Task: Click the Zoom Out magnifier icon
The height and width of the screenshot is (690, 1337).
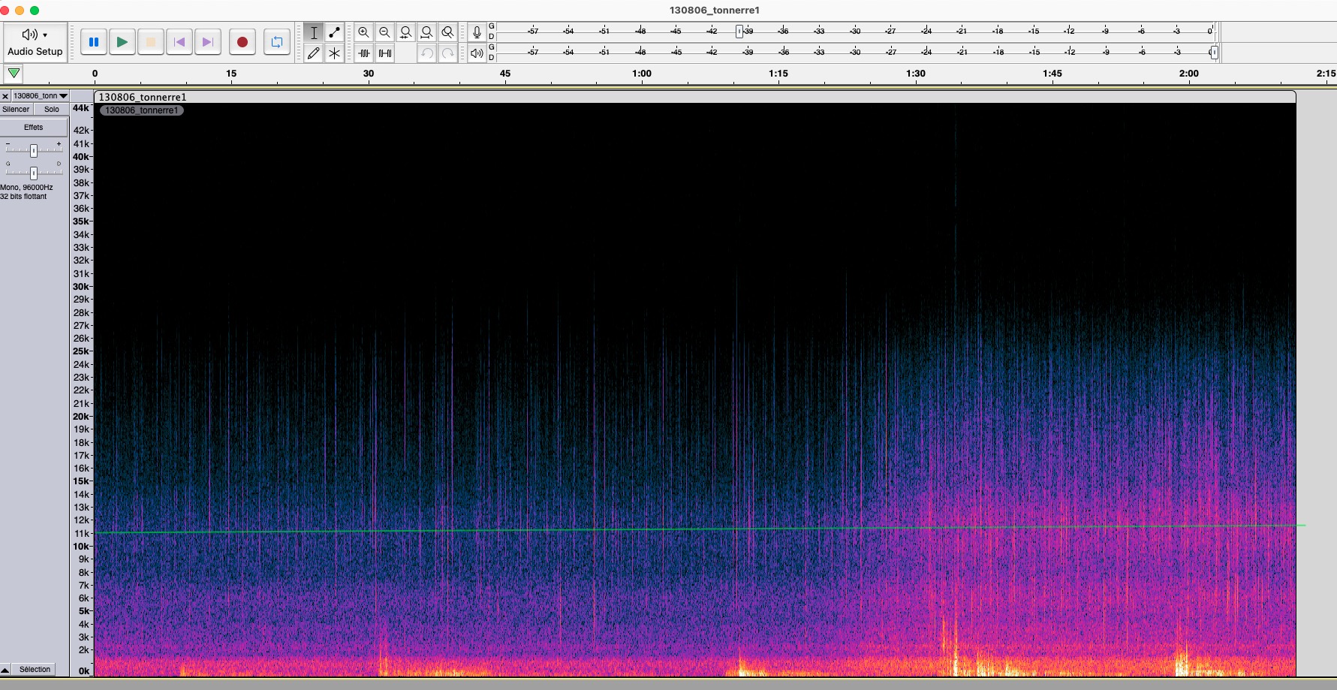Action: (385, 32)
